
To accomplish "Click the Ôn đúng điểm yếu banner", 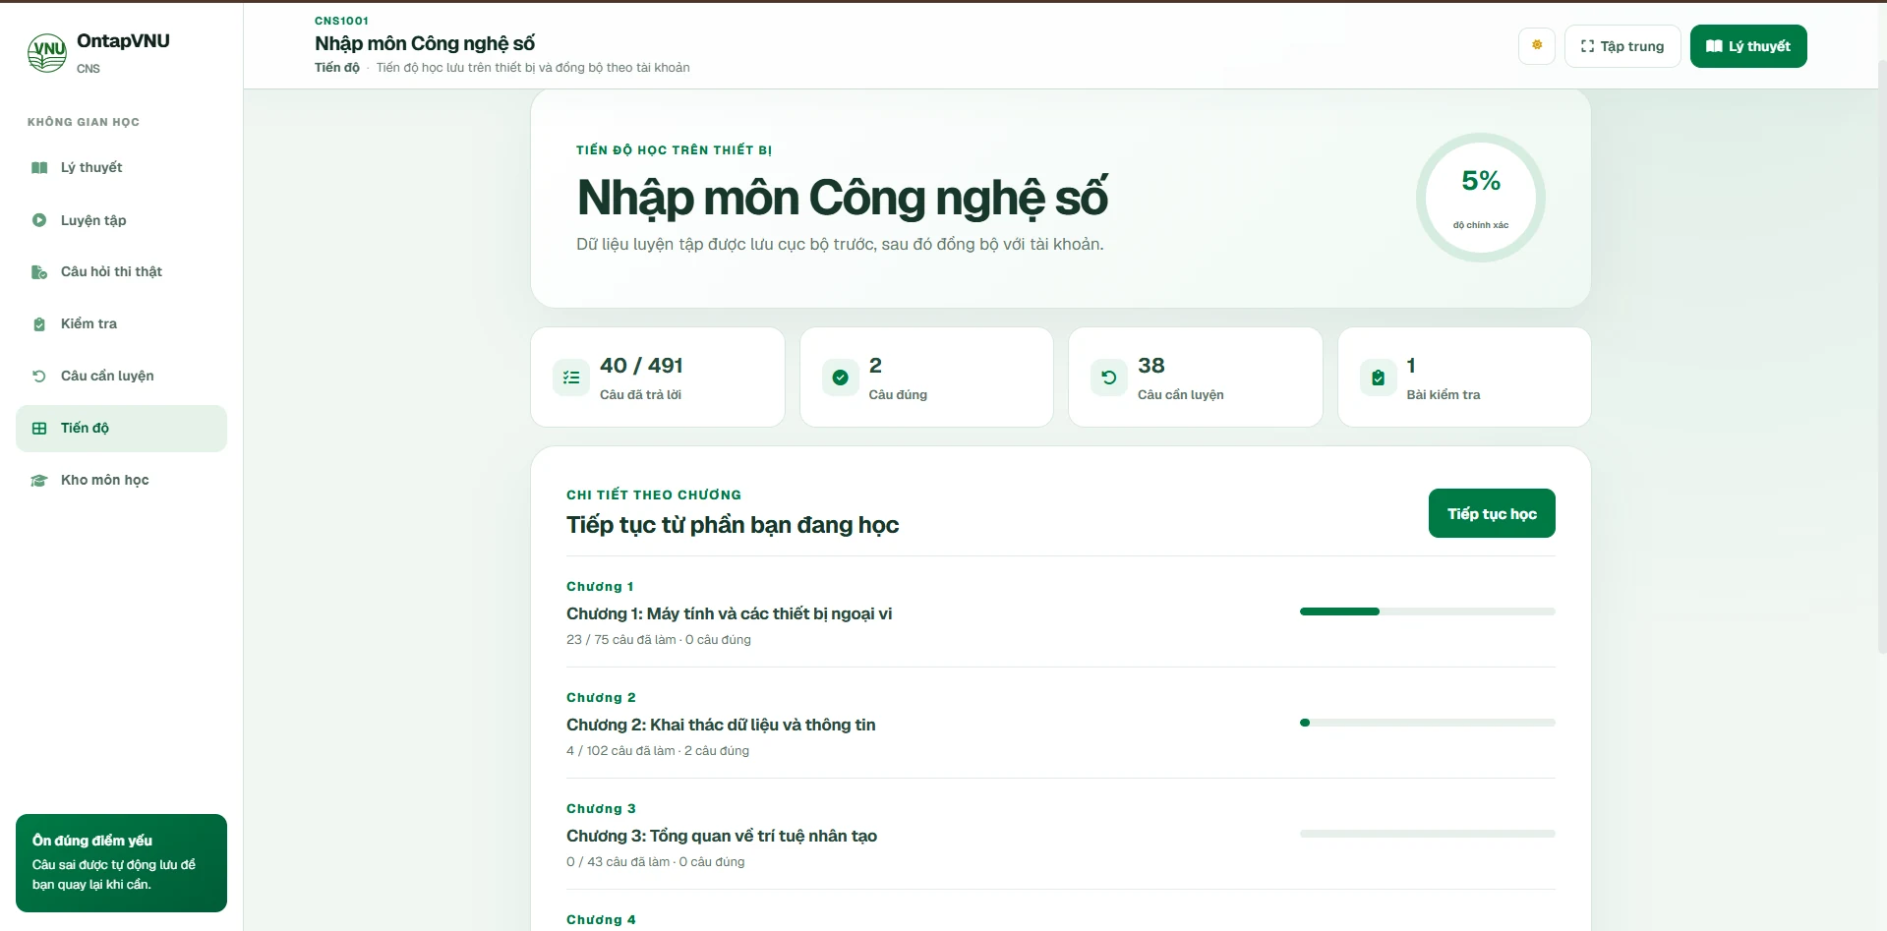I will click(x=121, y=863).
